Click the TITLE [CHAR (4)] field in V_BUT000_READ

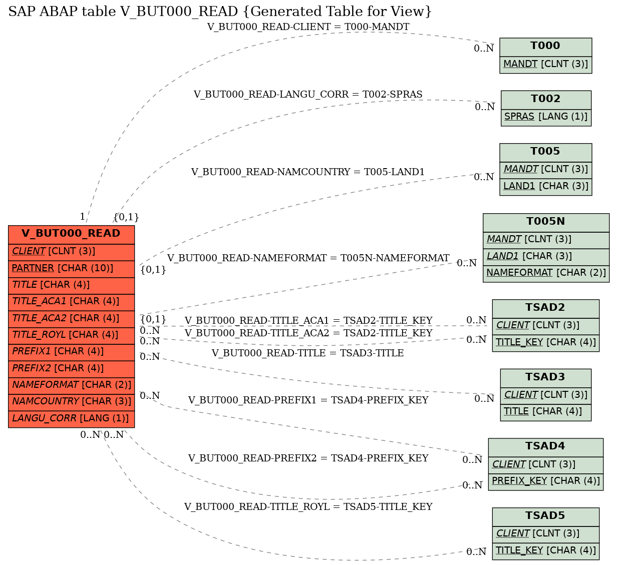pos(71,285)
